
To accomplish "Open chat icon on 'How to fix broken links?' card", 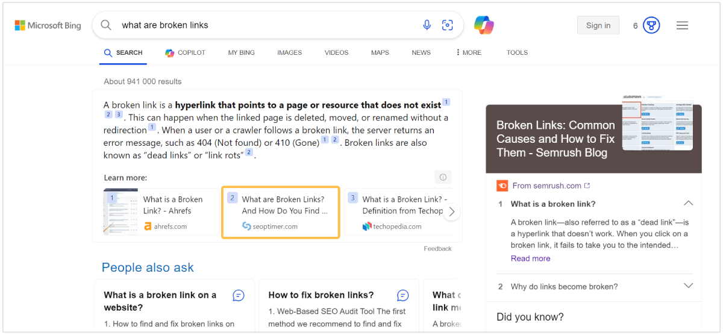I will (403, 295).
